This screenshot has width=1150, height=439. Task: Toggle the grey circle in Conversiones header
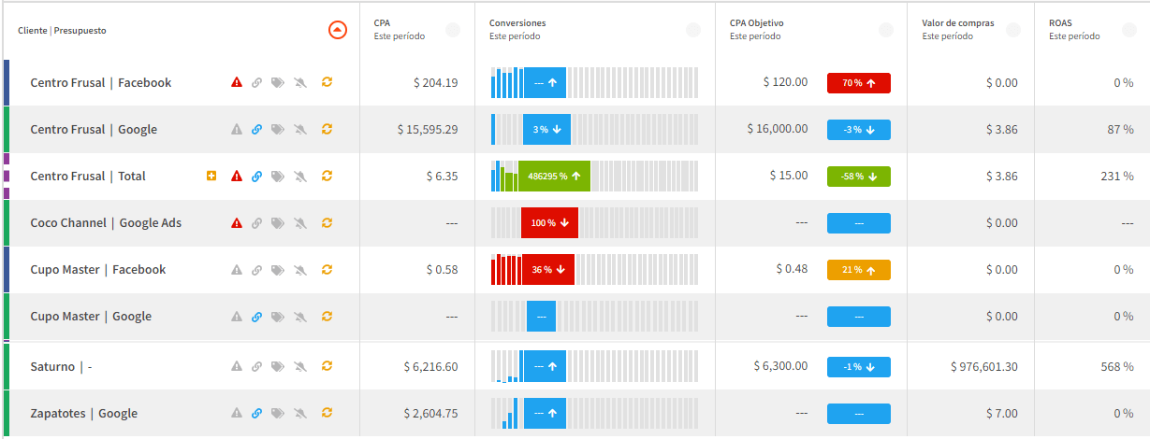tap(693, 30)
